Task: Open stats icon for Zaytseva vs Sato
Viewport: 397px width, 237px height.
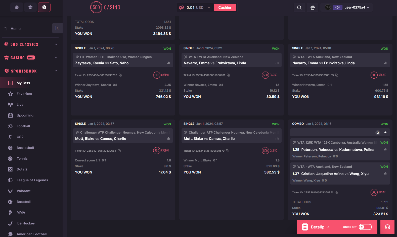Action: [168, 63]
